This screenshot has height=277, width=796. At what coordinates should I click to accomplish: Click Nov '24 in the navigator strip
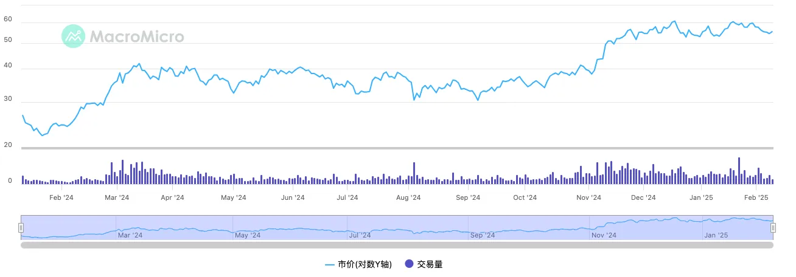[x=604, y=235]
